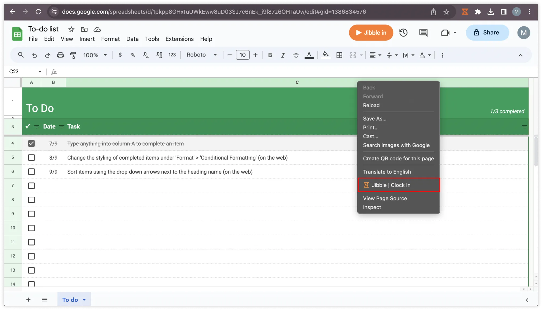
Task: Click the paint format icon
Action: (x=73, y=55)
